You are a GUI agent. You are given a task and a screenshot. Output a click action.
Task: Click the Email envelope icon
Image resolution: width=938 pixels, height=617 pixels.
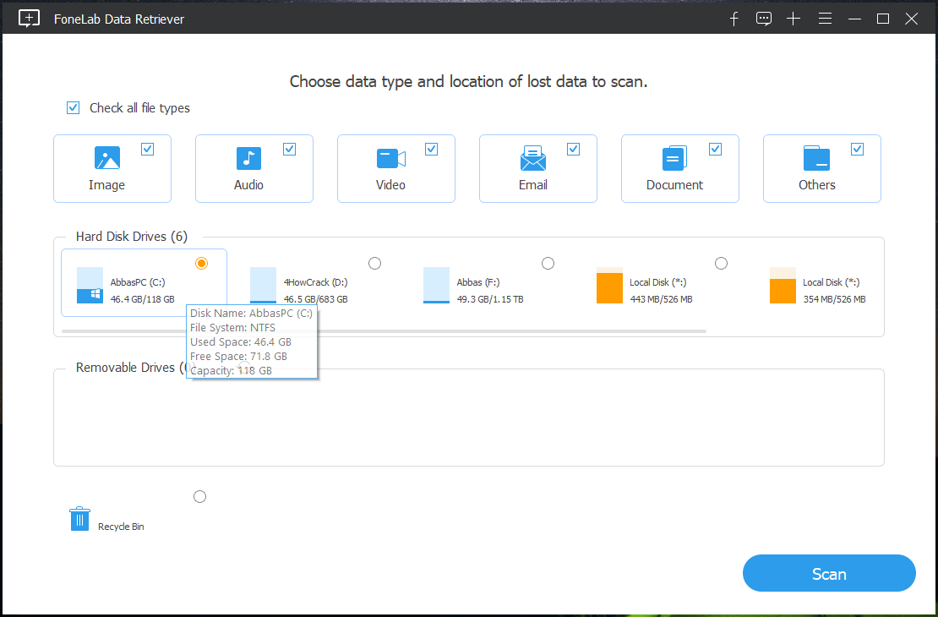coord(533,158)
